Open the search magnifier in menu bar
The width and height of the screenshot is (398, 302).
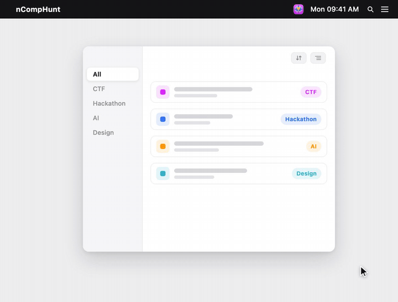click(x=370, y=9)
